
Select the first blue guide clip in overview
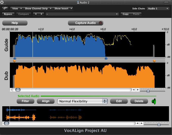[x=21, y=110]
